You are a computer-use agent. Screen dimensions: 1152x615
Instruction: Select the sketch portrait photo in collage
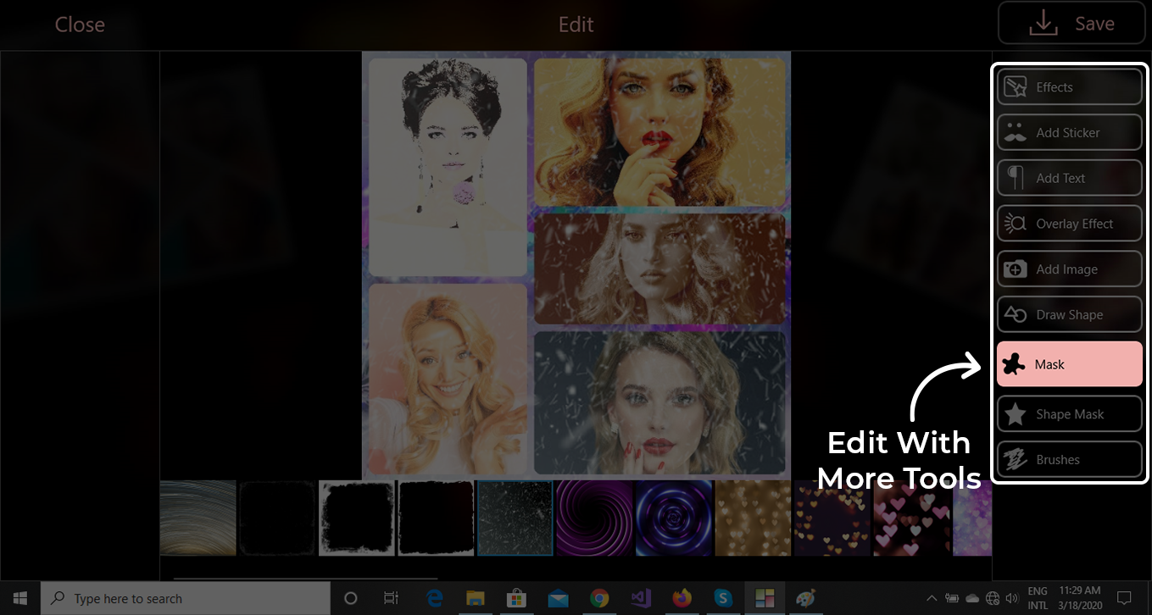(x=448, y=167)
